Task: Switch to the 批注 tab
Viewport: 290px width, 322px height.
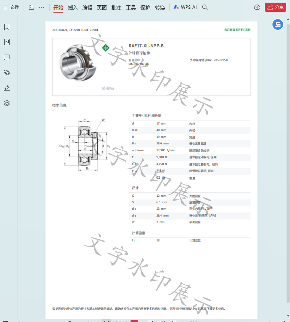Action: pos(116,8)
